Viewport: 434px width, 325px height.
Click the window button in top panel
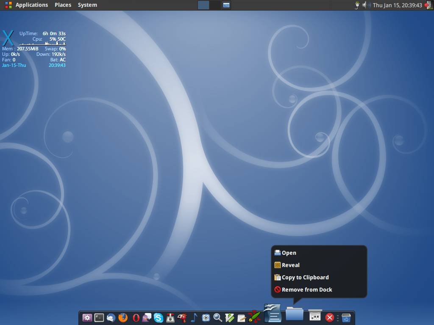226,5
